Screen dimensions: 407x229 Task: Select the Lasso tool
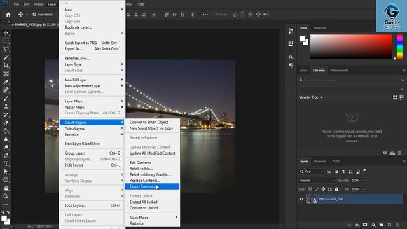(6, 49)
